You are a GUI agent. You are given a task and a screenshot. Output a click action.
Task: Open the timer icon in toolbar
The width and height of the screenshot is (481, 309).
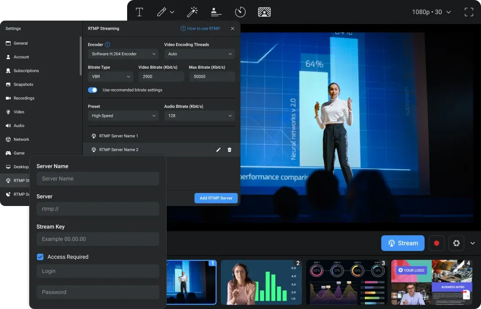coord(240,12)
